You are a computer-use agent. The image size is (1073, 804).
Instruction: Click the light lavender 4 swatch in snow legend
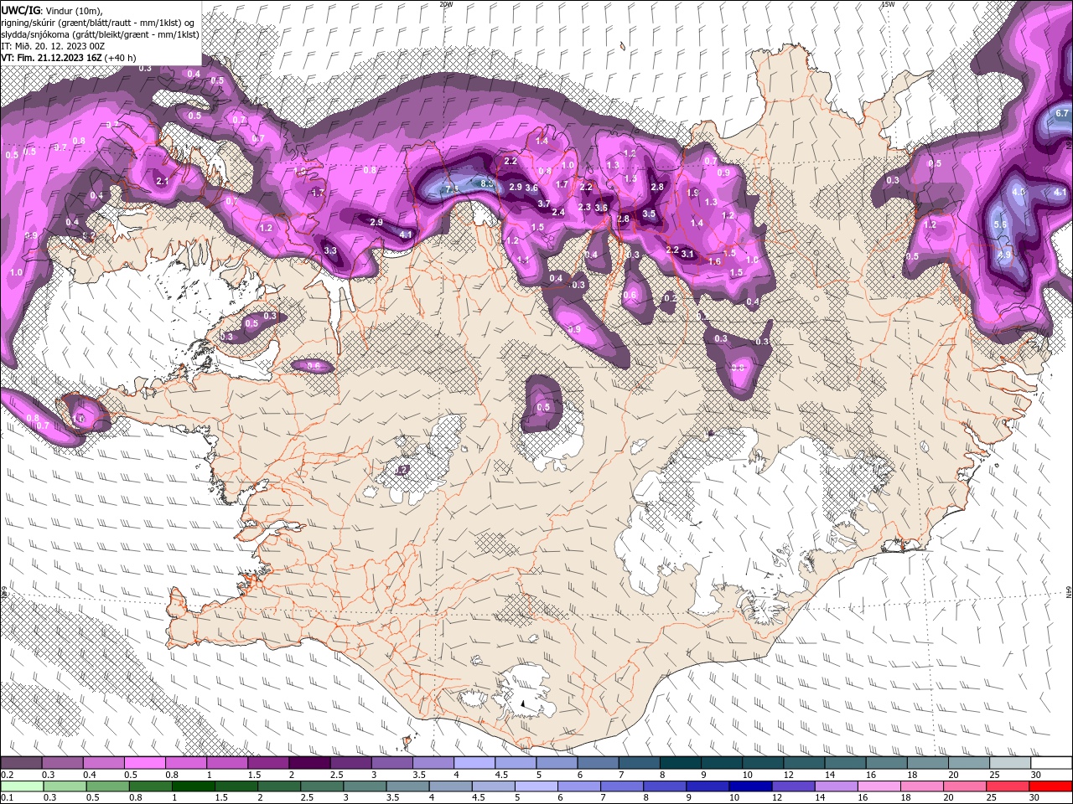tap(474, 763)
